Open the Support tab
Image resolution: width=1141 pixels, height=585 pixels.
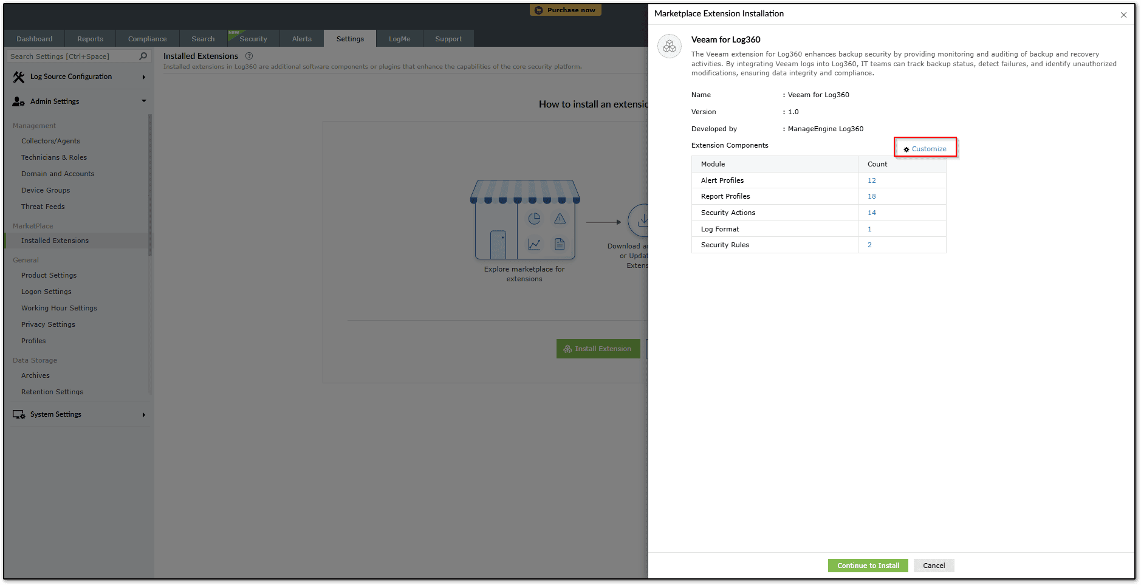[x=448, y=39]
